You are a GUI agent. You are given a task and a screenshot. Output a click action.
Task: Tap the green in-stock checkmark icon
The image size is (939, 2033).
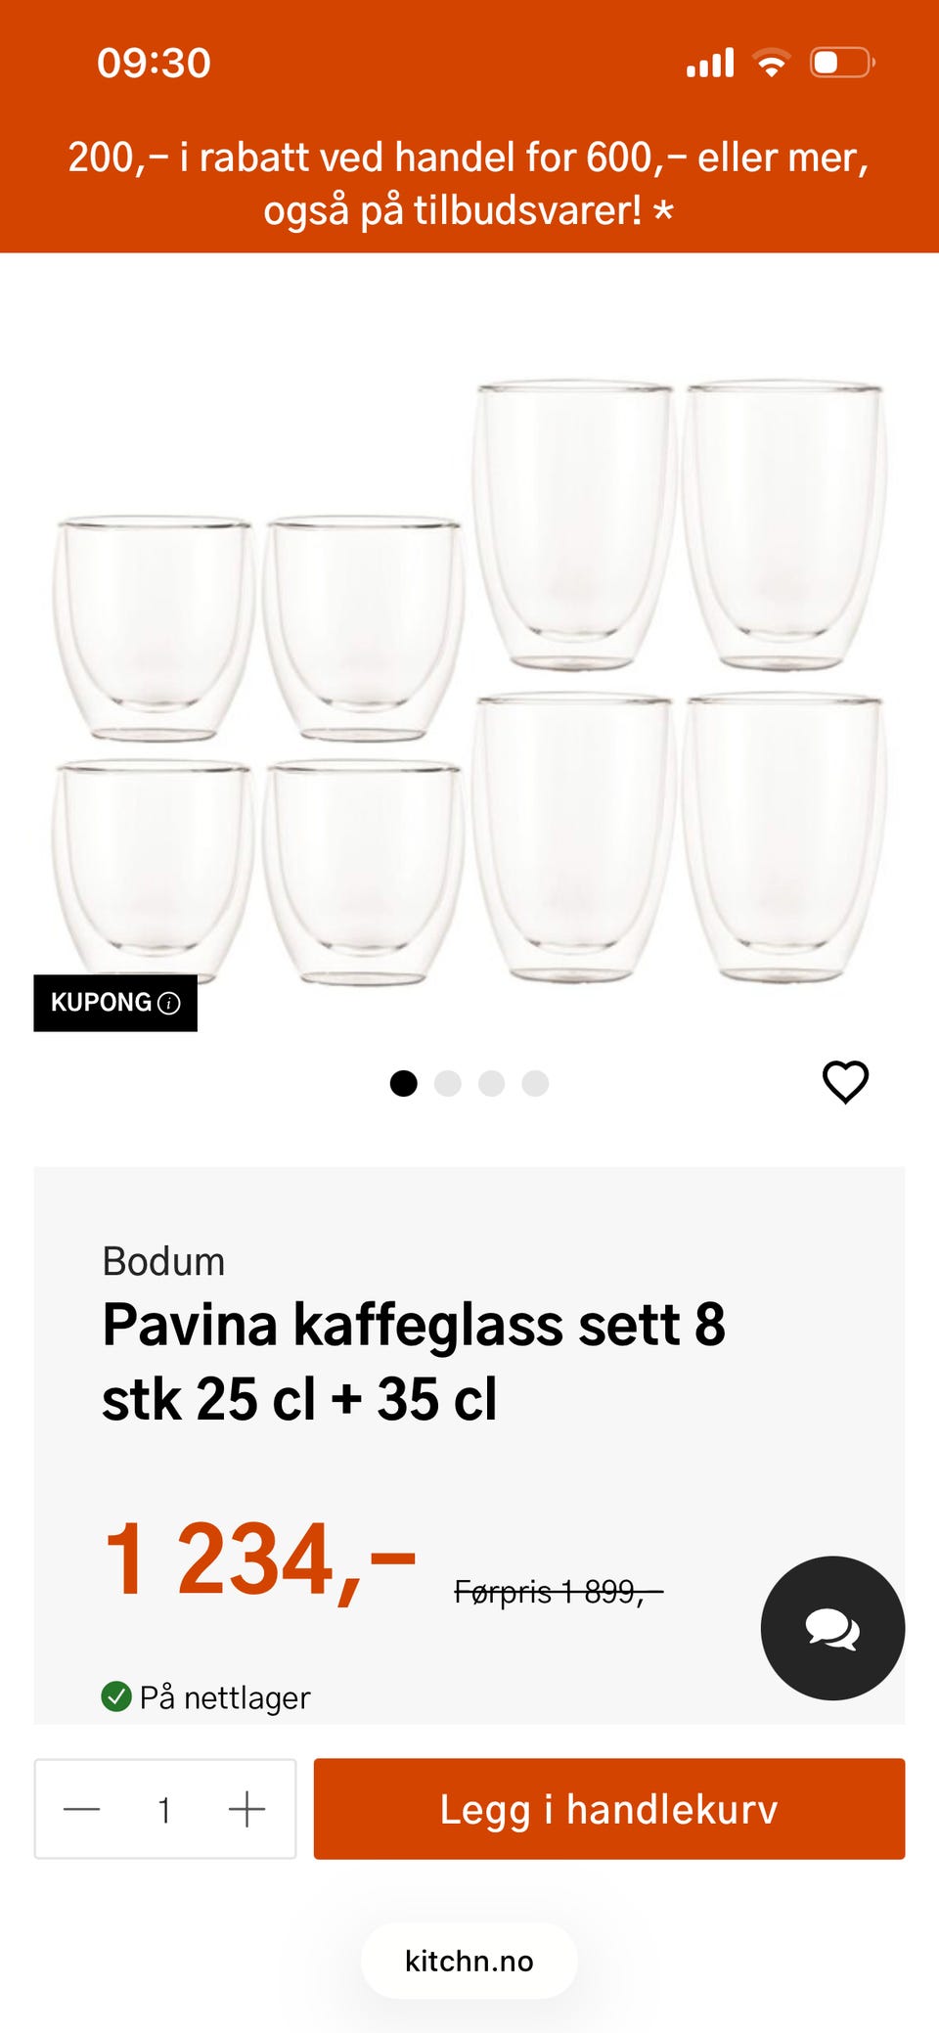pos(116,1696)
